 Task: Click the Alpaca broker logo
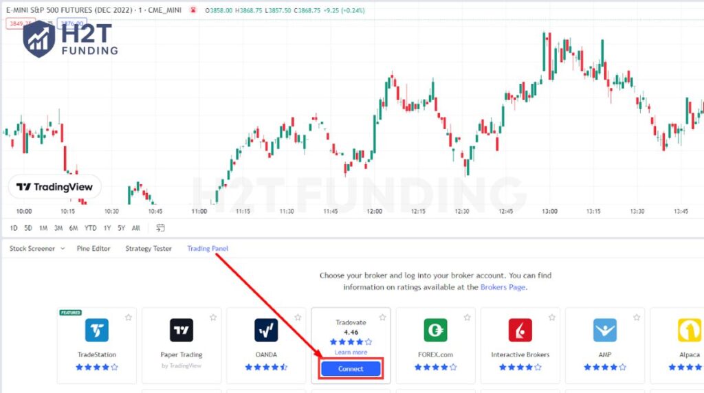pos(690,330)
